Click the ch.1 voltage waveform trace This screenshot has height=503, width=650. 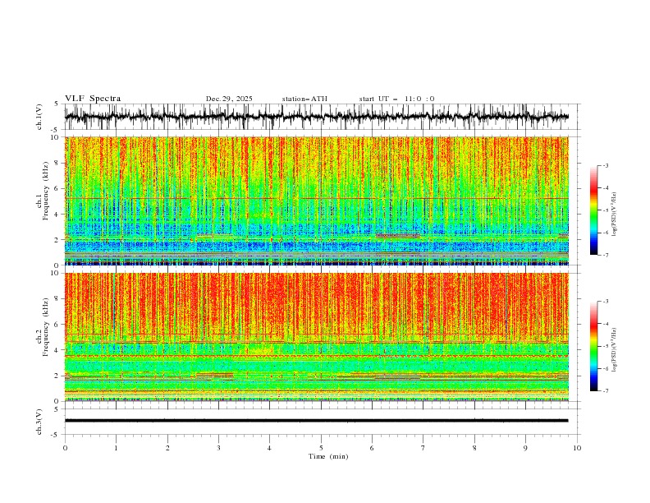click(x=317, y=117)
